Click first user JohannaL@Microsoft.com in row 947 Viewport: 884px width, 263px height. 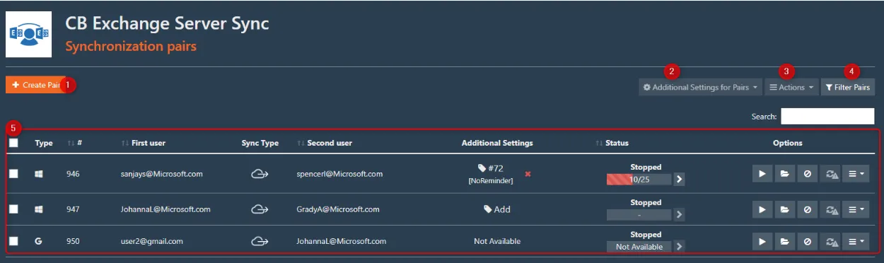point(165,209)
